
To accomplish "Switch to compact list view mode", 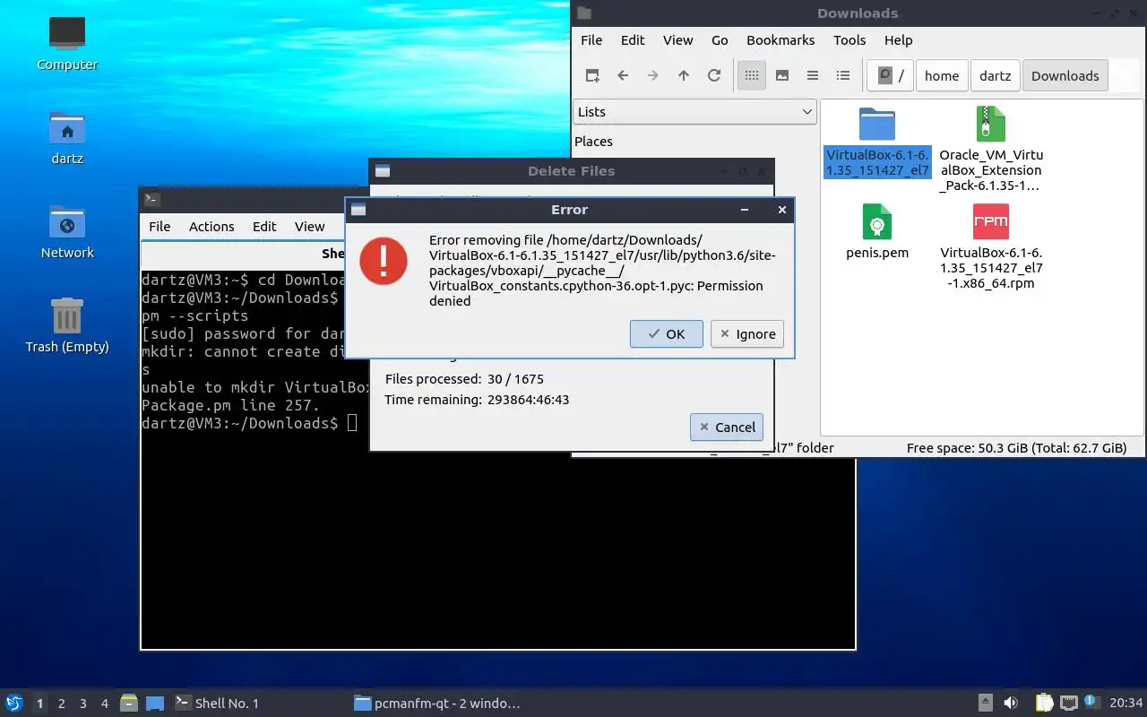I will [813, 76].
